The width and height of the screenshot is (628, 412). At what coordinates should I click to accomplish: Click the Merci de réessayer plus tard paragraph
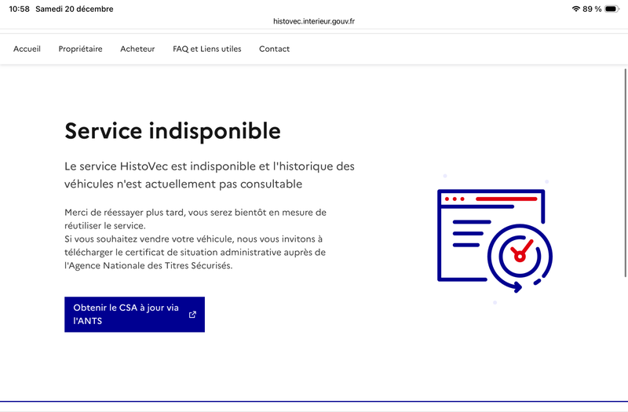[195, 219]
